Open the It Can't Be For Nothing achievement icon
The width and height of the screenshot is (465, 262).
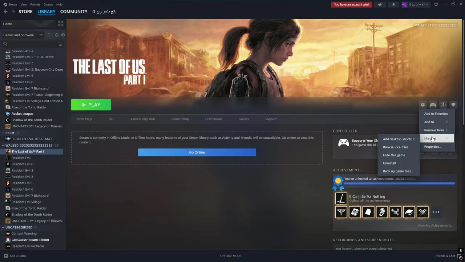click(341, 198)
